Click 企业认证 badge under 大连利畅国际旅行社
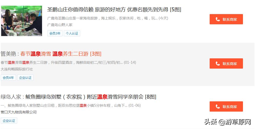The image size is (255, 129). (25, 78)
